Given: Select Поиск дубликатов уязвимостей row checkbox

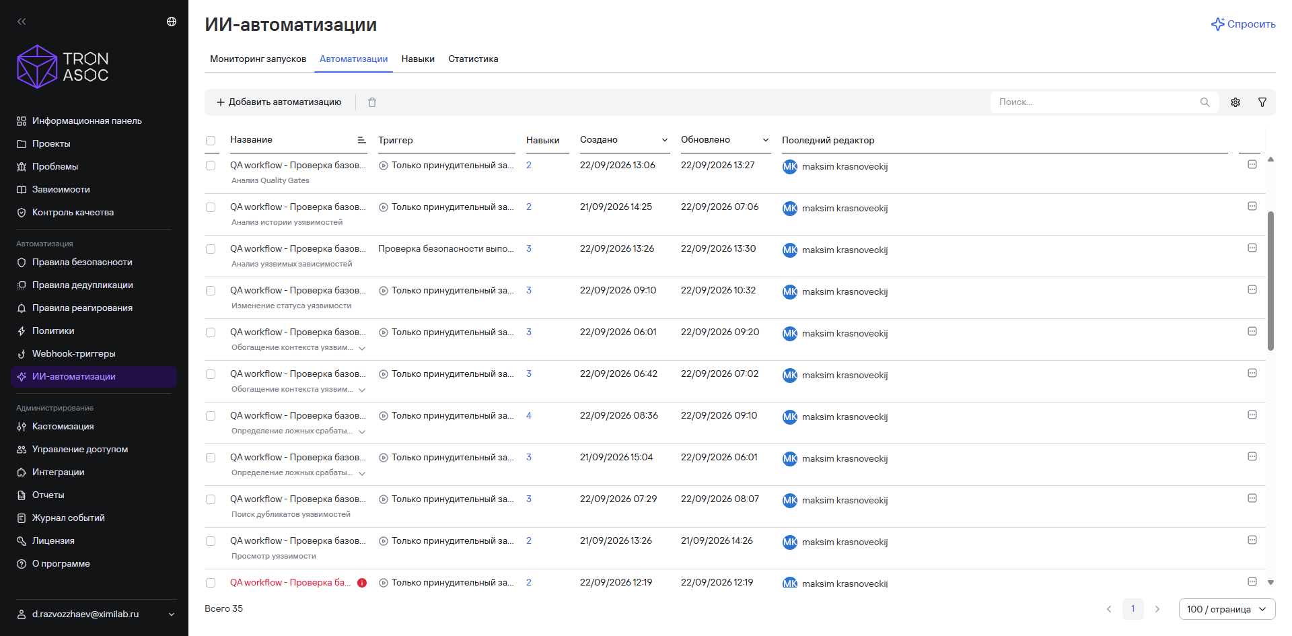Looking at the screenshot, I should 211,499.
